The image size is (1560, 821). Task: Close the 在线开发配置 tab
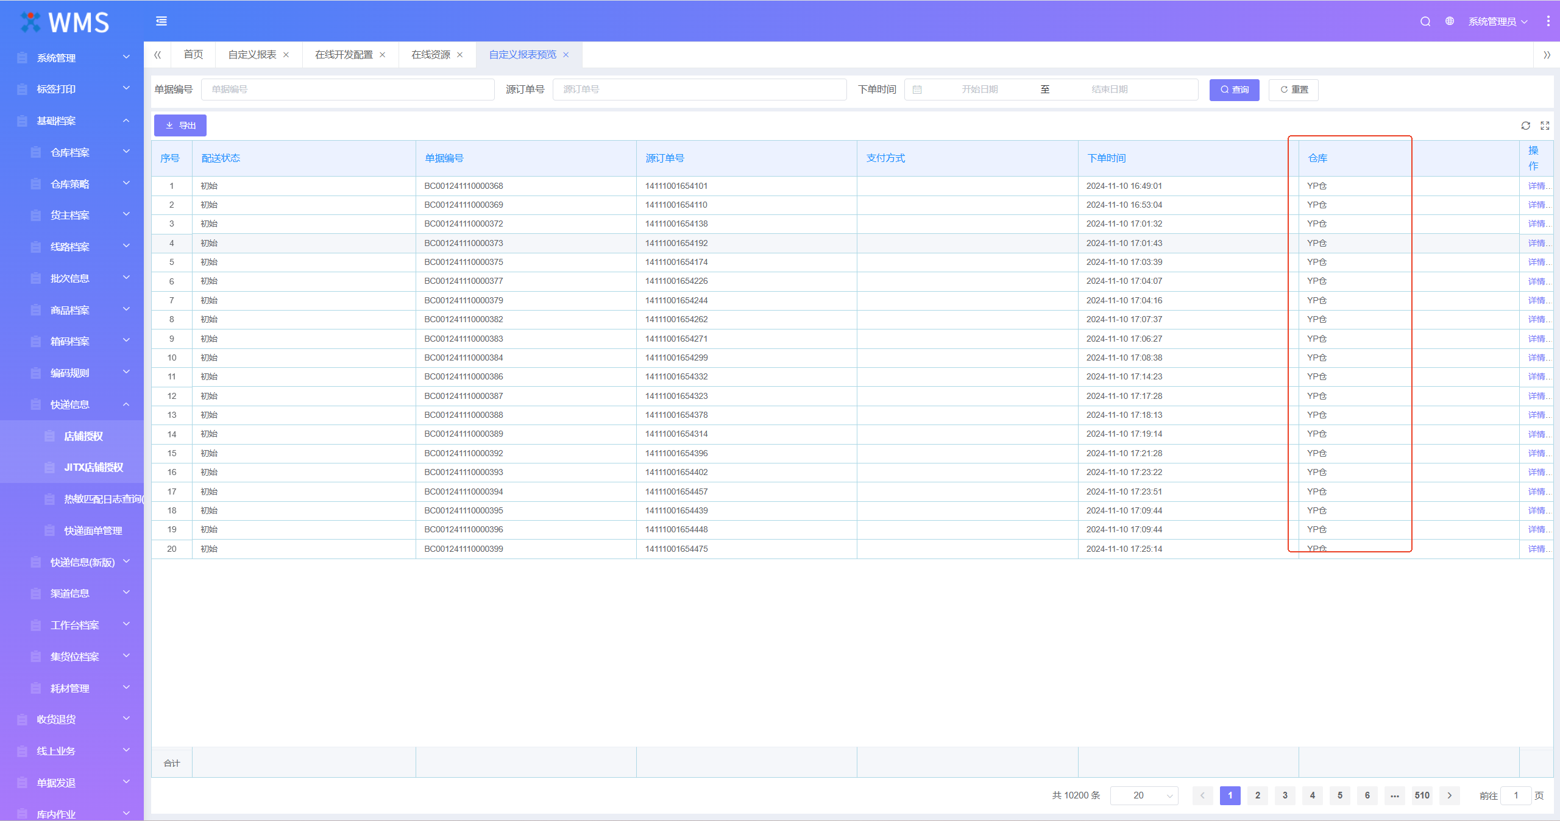click(x=383, y=55)
